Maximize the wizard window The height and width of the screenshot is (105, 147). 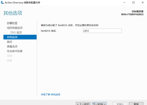click(133, 3)
